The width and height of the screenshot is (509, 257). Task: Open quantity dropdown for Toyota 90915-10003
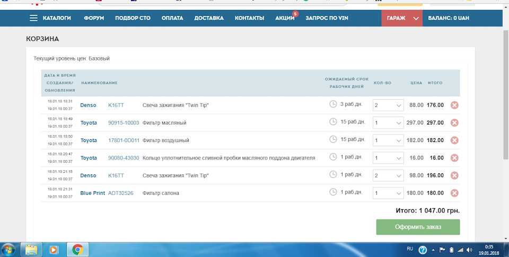pos(388,122)
